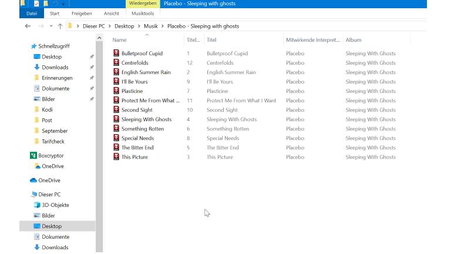Click the Bulletproof Cupid file icon
This screenshot has width=451, height=254.
(x=116, y=54)
